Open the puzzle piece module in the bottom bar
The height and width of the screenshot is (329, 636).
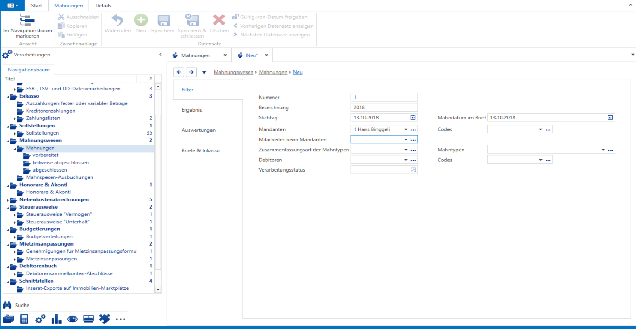(x=104, y=319)
